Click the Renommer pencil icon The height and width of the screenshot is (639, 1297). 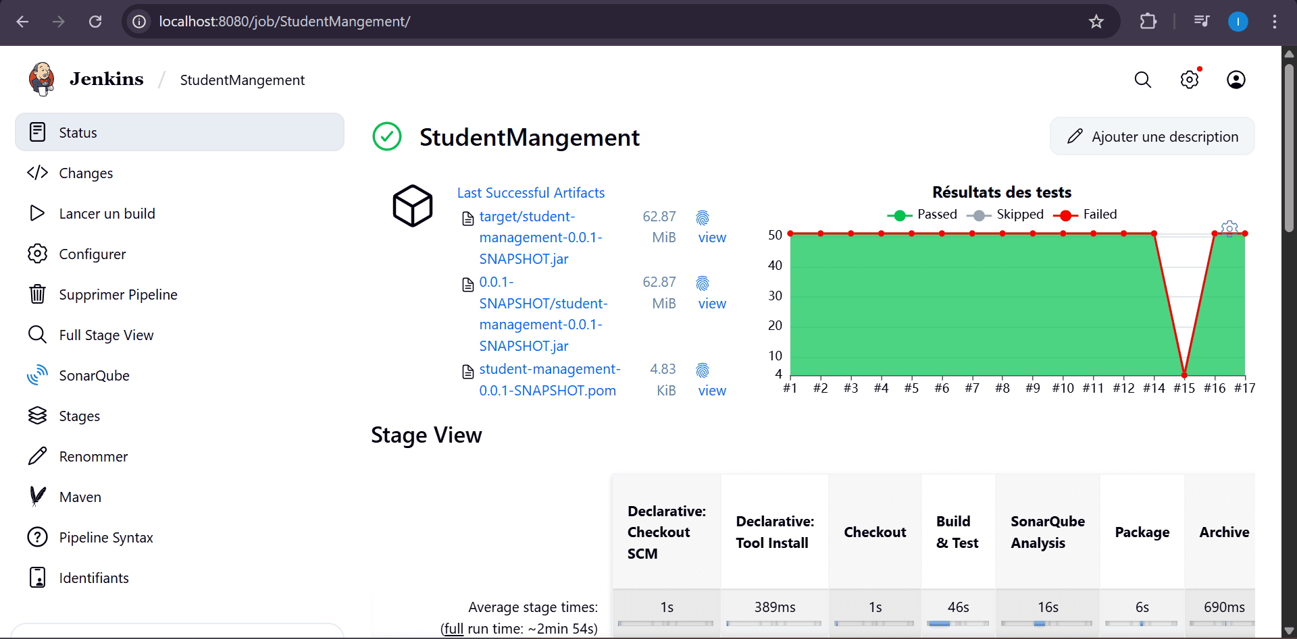tap(38, 456)
